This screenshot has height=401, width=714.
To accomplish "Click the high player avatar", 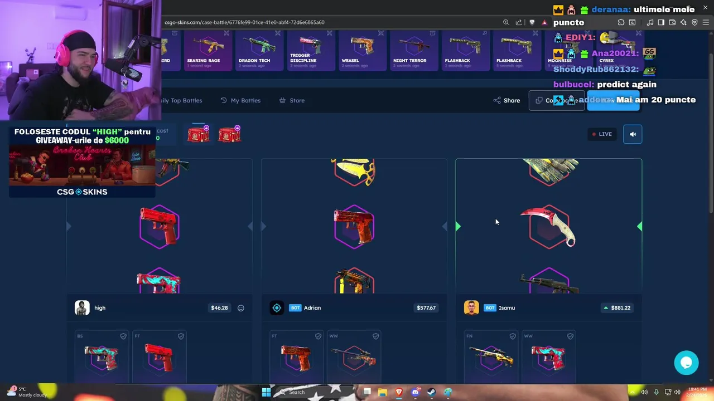I will click(x=82, y=308).
